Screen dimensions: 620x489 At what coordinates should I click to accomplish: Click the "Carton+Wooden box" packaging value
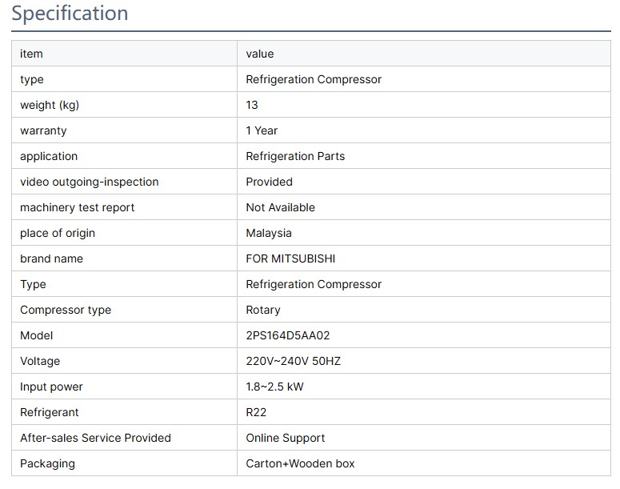click(x=300, y=463)
